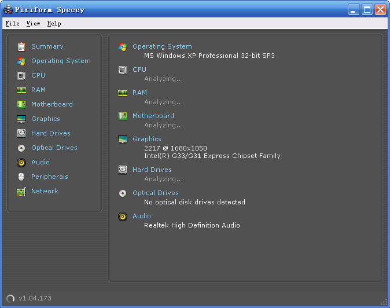This screenshot has height=308, width=390.
Task: Click the Motherboard heading in main panel
Action: [153, 116]
